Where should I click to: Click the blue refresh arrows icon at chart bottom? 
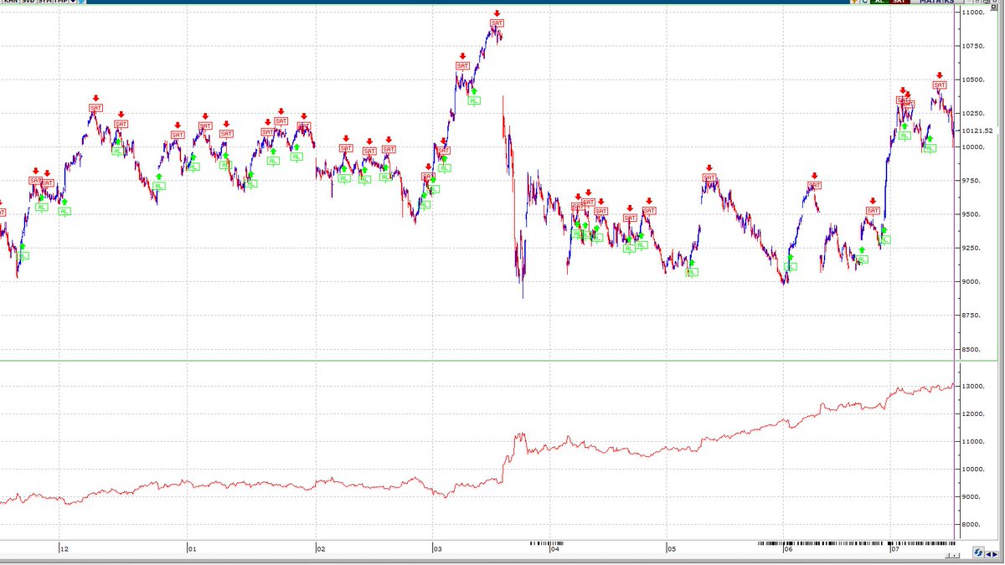coord(978,552)
